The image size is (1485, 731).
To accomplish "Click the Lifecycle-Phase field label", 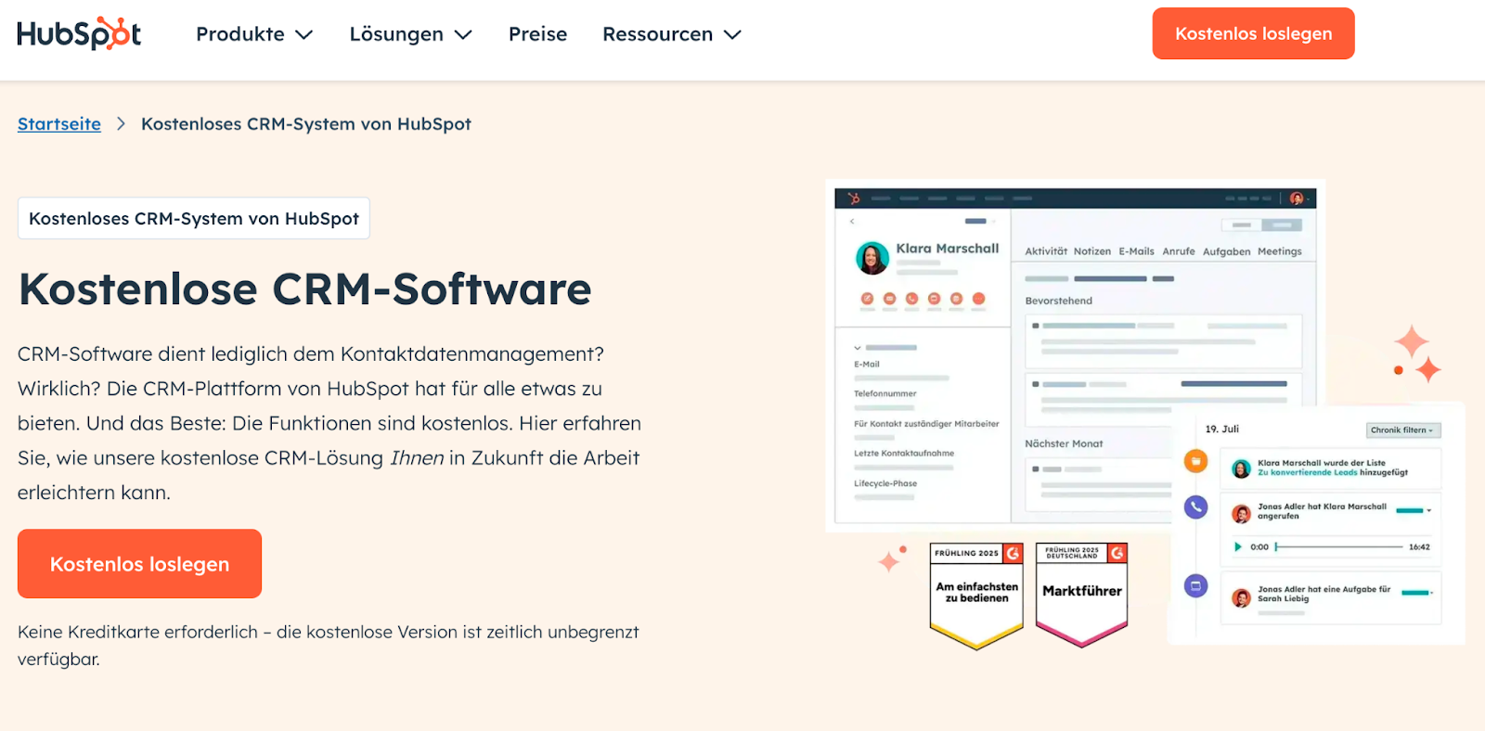I will tap(885, 483).
